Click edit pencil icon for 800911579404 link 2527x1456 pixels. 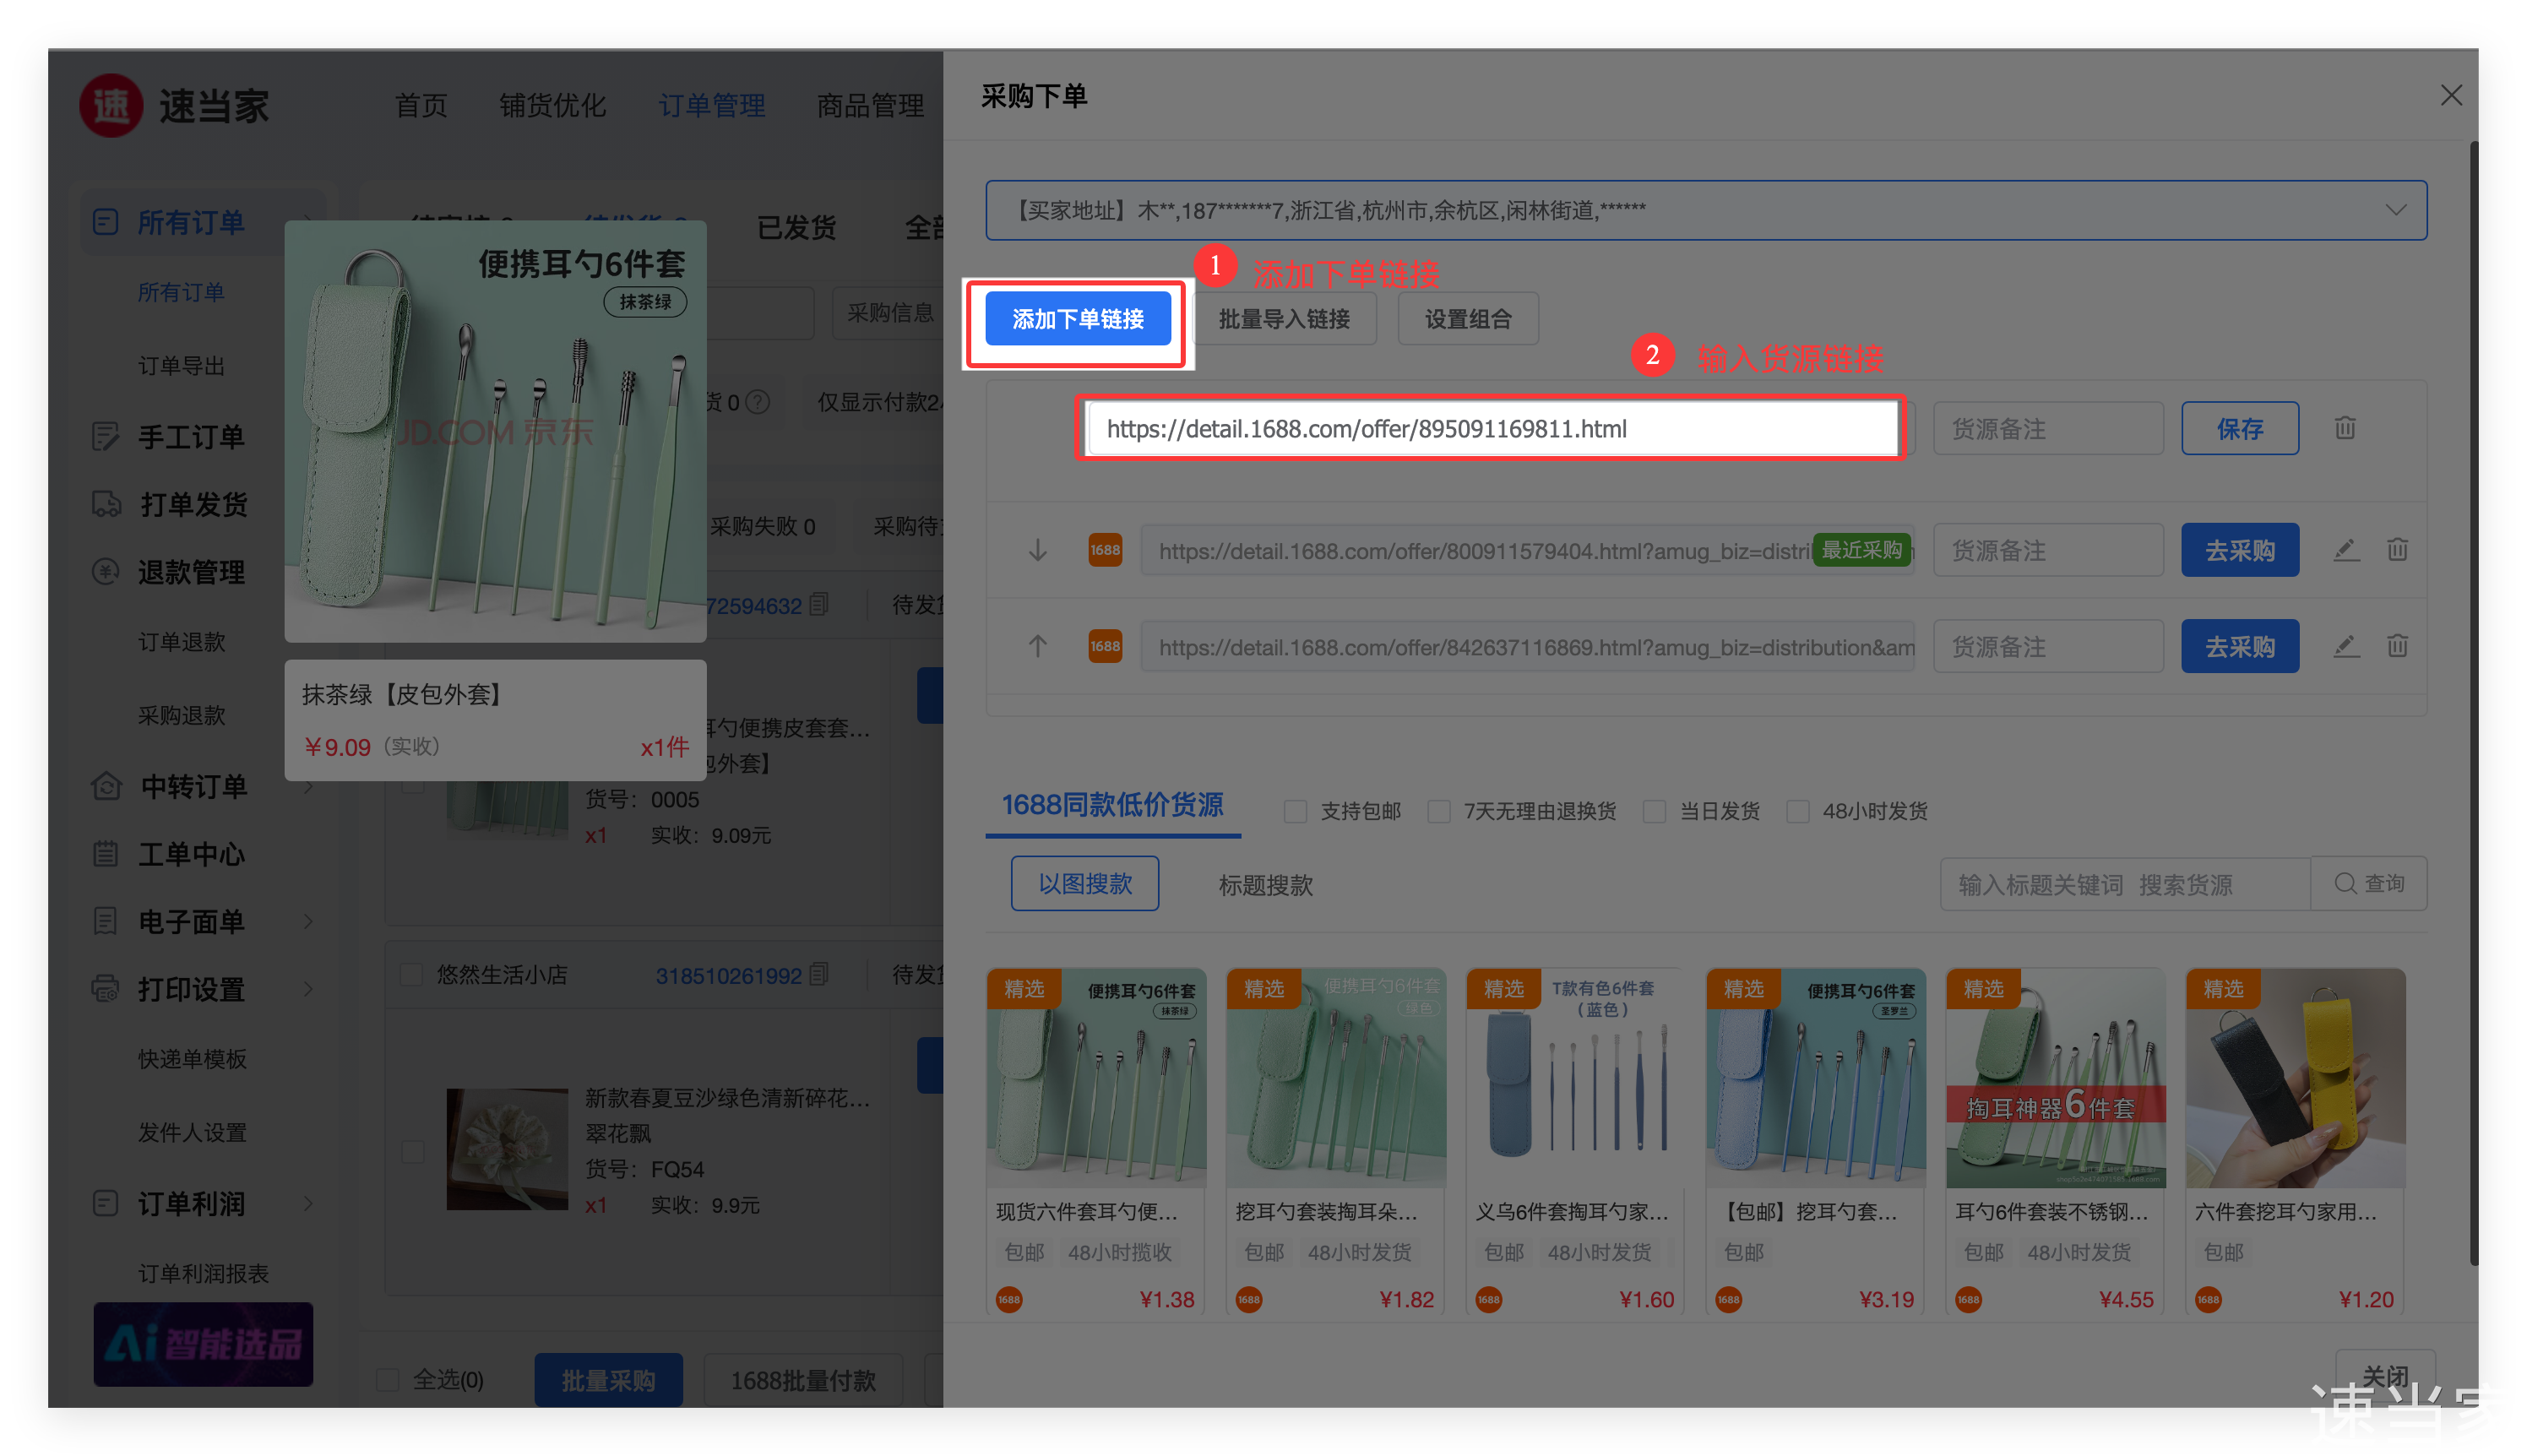point(2346,549)
